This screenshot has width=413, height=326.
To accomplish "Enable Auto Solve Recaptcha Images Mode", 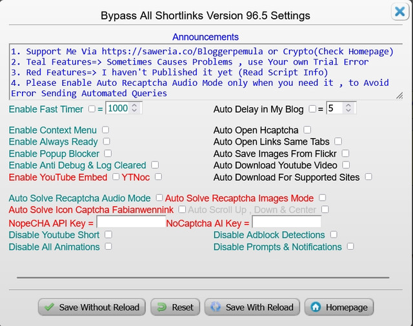I will click(x=323, y=198).
